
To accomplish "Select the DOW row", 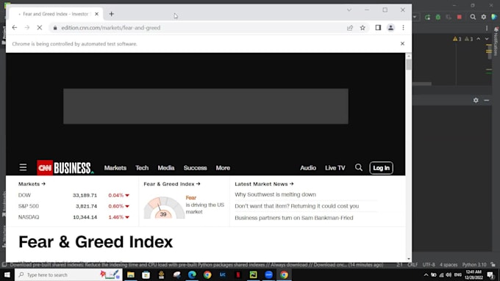I will pos(74,195).
